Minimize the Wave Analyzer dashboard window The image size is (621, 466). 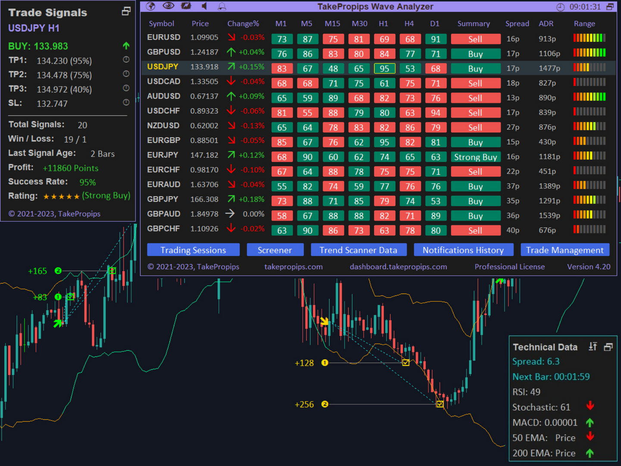[x=610, y=7]
